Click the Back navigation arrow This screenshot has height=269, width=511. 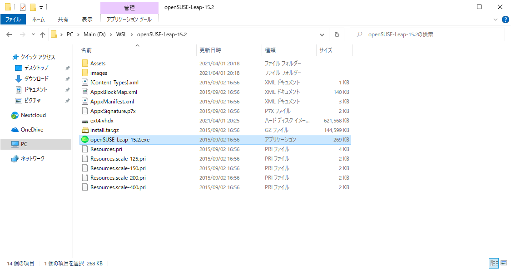coord(10,34)
